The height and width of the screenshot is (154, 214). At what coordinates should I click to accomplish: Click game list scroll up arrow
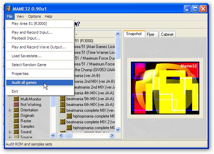(118, 34)
